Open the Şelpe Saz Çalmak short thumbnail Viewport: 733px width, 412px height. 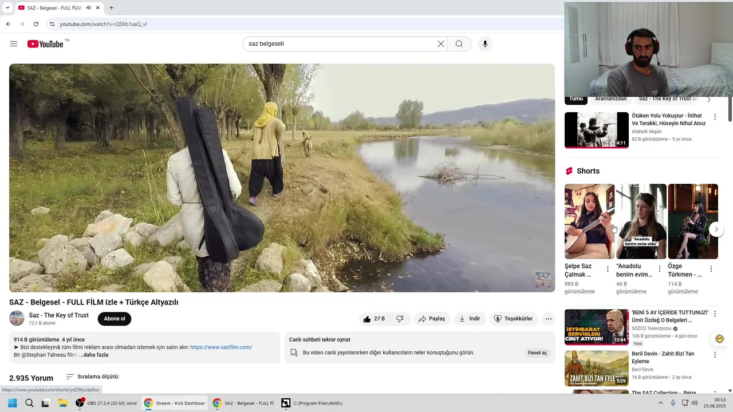click(589, 221)
